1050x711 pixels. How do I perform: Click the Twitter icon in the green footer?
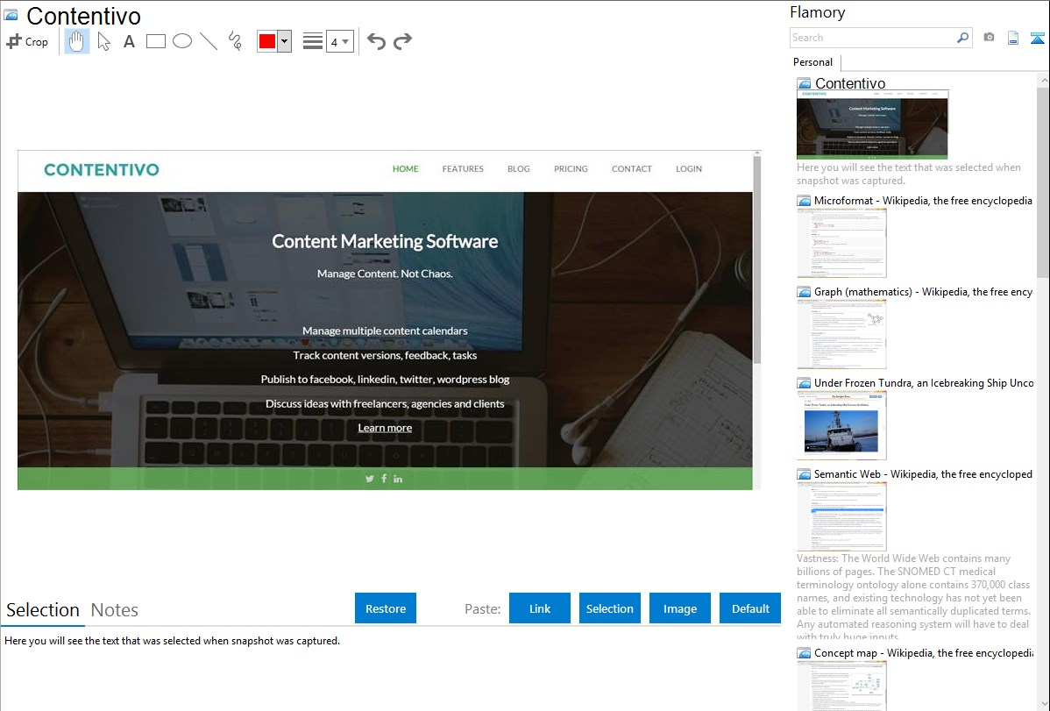click(369, 479)
